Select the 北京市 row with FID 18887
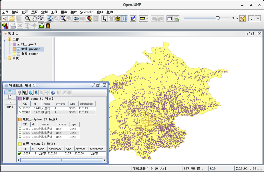 [x=62, y=153]
